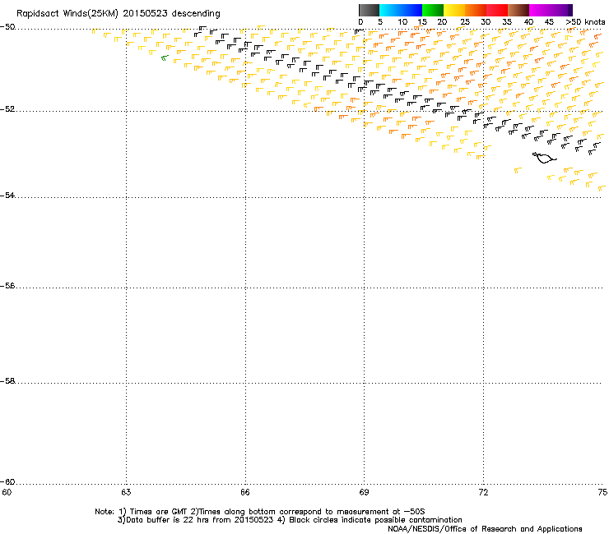Screen dimensions: 609x534
Task: Click the "69" longitude axis label
Action: click(x=364, y=492)
